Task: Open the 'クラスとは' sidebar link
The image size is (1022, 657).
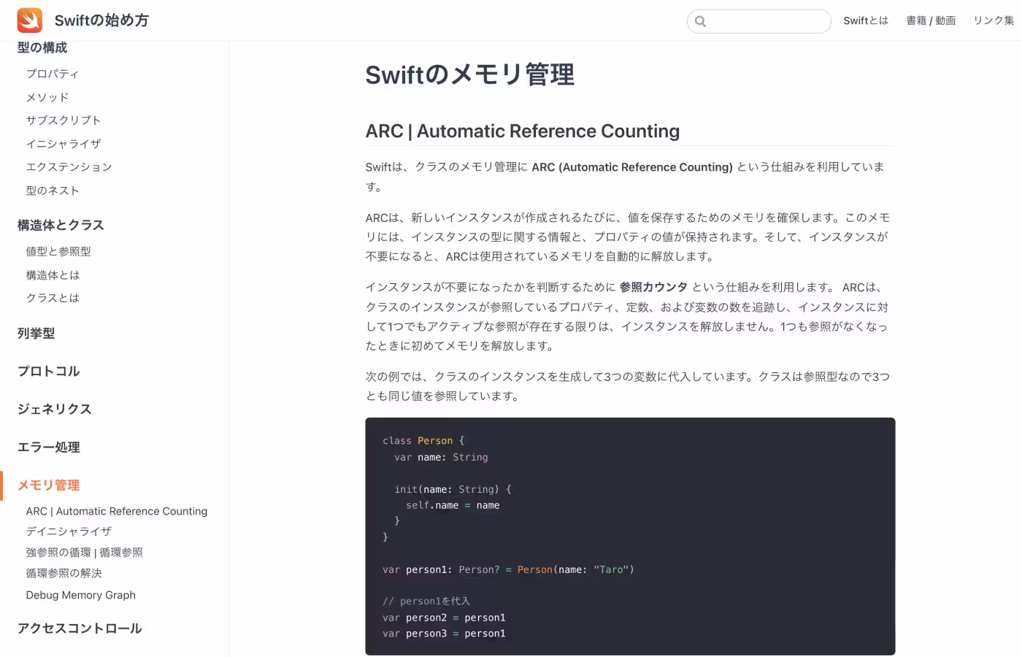Action: coord(53,298)
